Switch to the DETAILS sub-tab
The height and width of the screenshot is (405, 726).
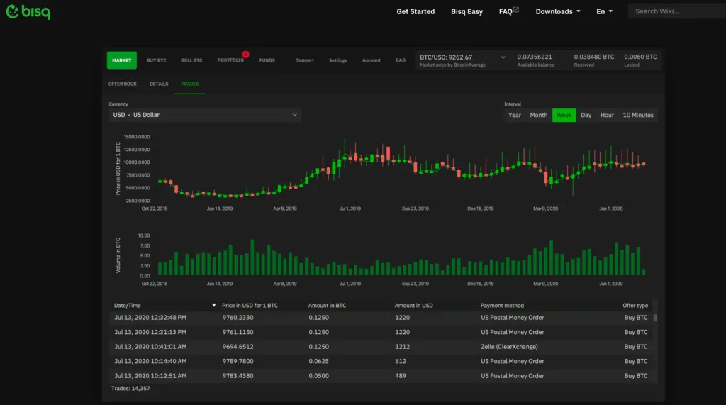(x=159, y=84)
